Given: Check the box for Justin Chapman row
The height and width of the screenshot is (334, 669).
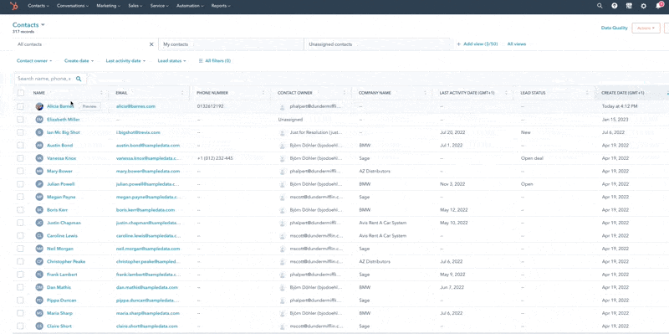Looking at the screenshot, I should click(20, 223).
